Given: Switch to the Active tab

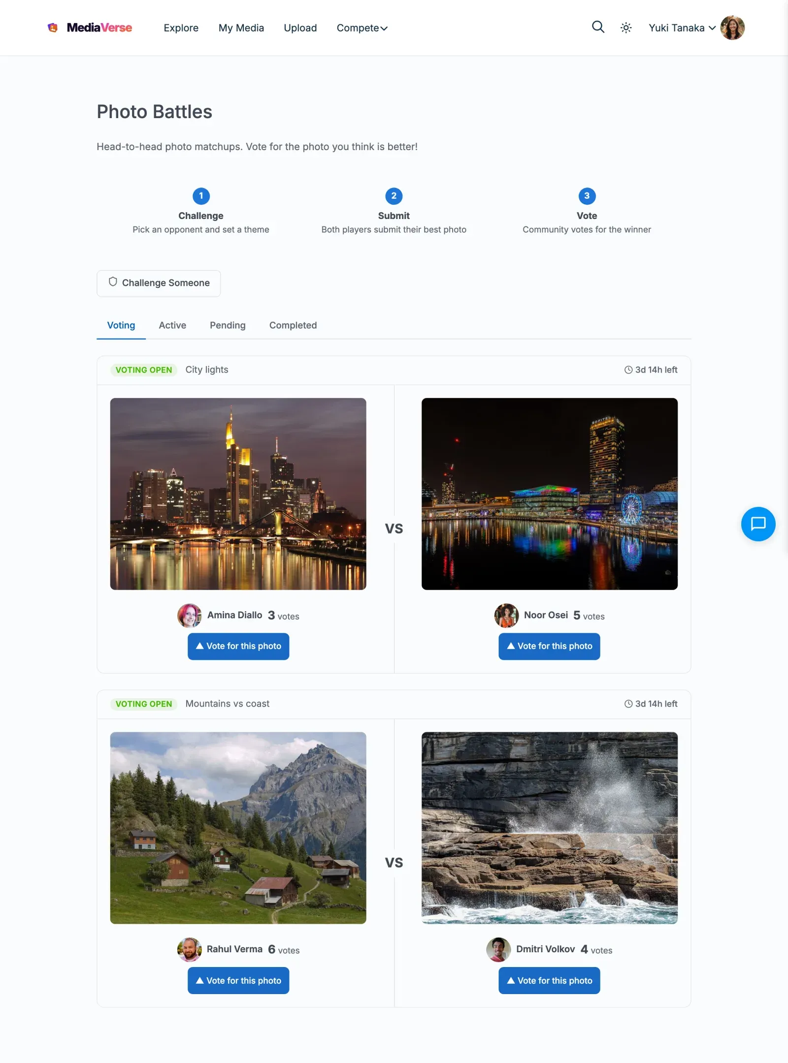Looking at the screenshot, I should [172, 325].
